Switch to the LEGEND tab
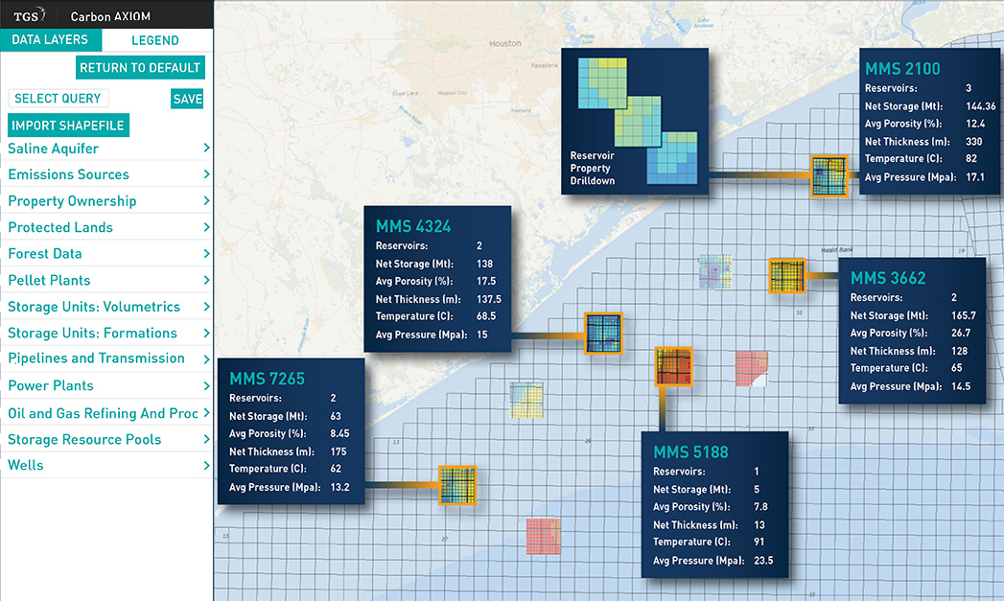This screenshot has height=601, width=1004. (x=156, y=39)
